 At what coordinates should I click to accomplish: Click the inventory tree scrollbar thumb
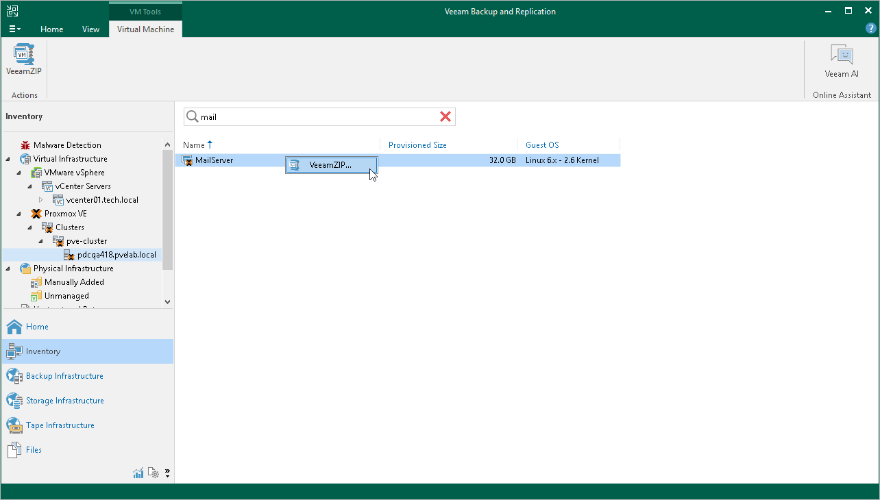(x=168, y=210)
